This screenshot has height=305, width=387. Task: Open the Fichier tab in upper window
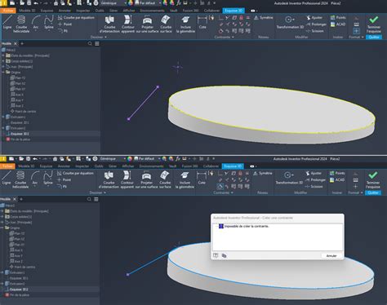click(8, 11)
